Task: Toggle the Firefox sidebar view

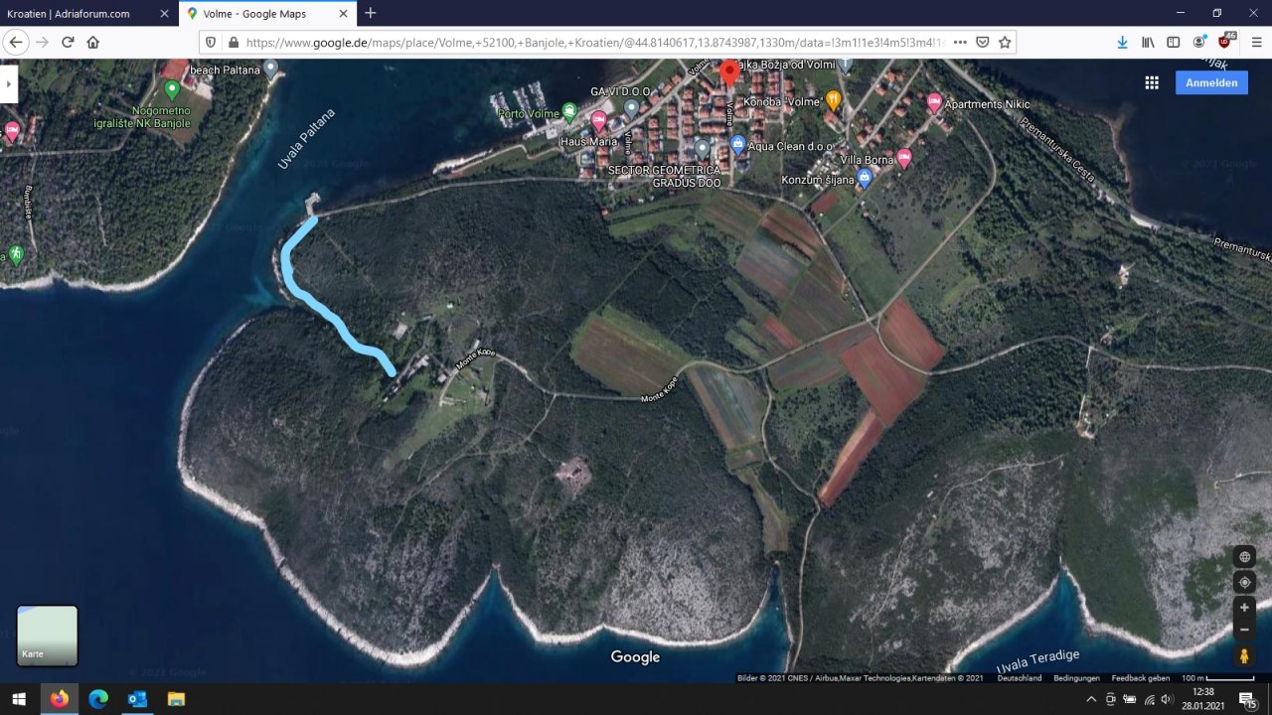Action: 1174,42
